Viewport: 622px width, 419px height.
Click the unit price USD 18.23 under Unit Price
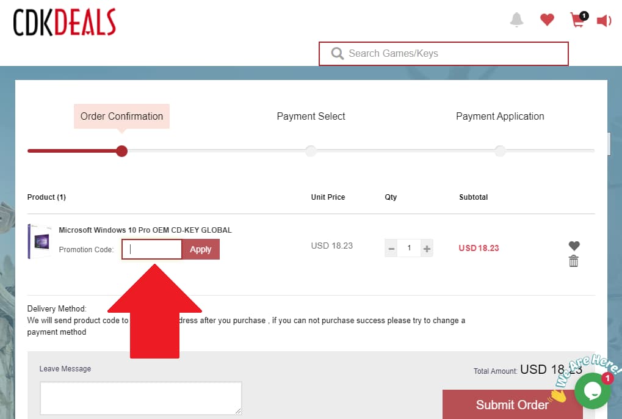[x=332, y=246]
